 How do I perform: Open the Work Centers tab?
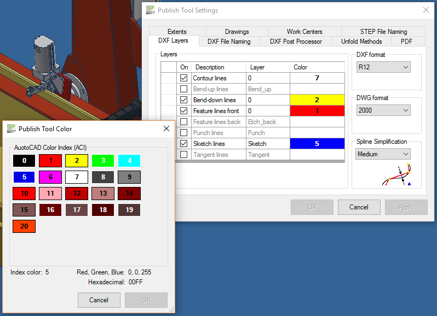tap(304, 31)
